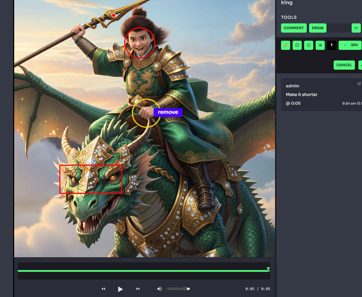Select the pencil drawing tool
The width and height of the screenshot is (362, 297).
coord(285,45)
